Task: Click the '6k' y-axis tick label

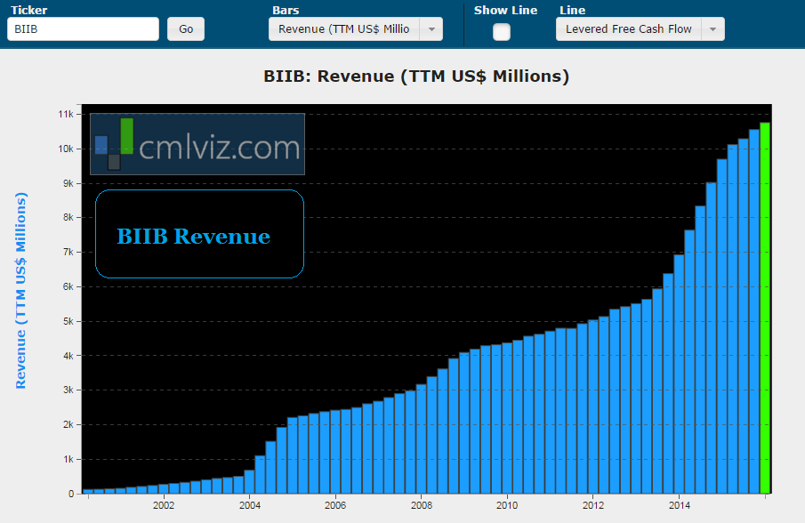Action: 68,286
